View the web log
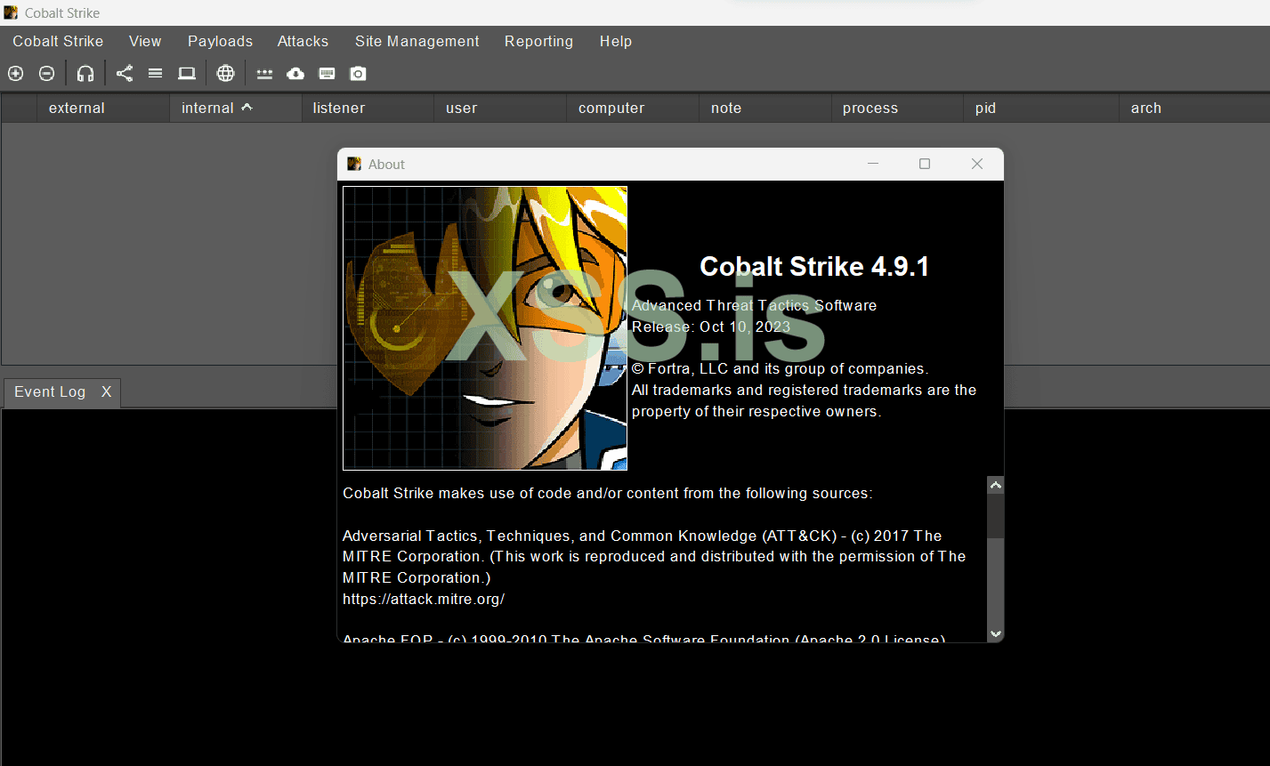The image size is (1270, 766). coord(225,73)
